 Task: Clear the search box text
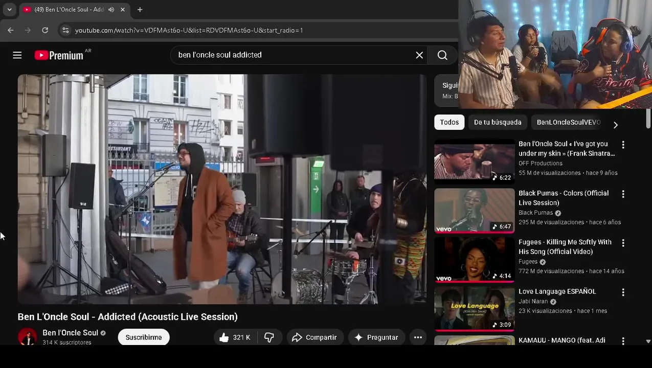point(419,55)
